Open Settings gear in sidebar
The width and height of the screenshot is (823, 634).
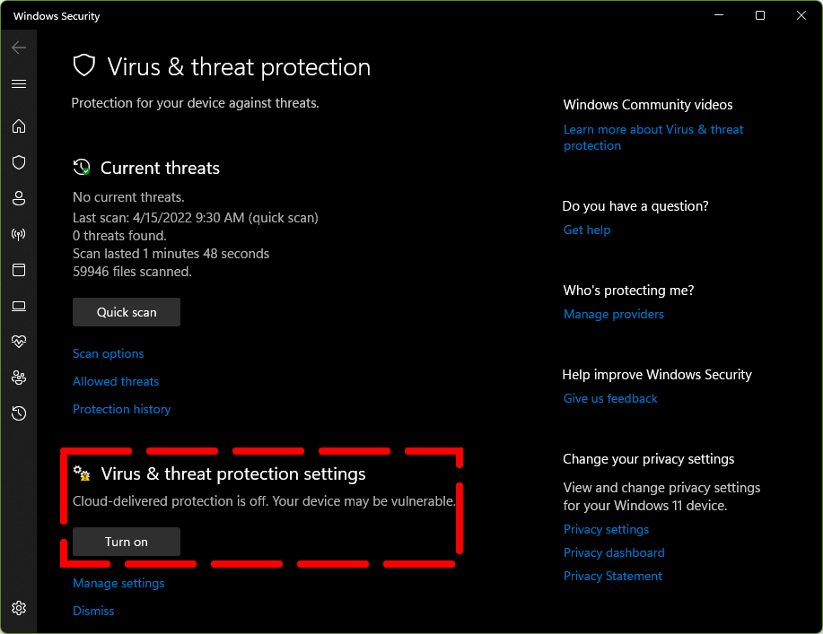point(19,608)
